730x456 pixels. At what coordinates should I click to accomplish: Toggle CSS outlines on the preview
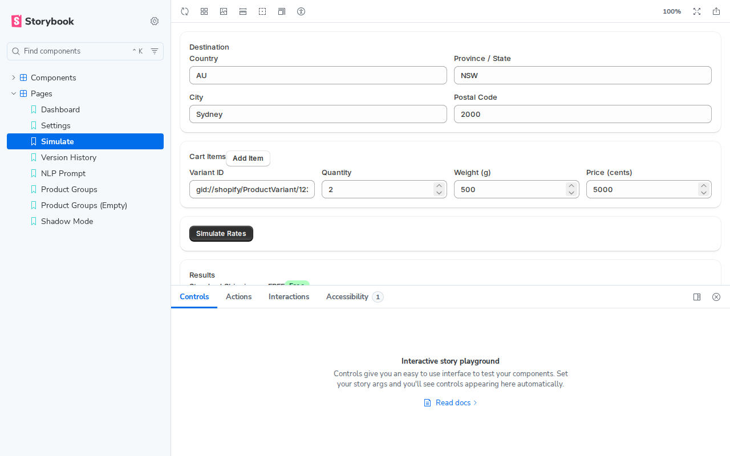[x=262, y=11]
